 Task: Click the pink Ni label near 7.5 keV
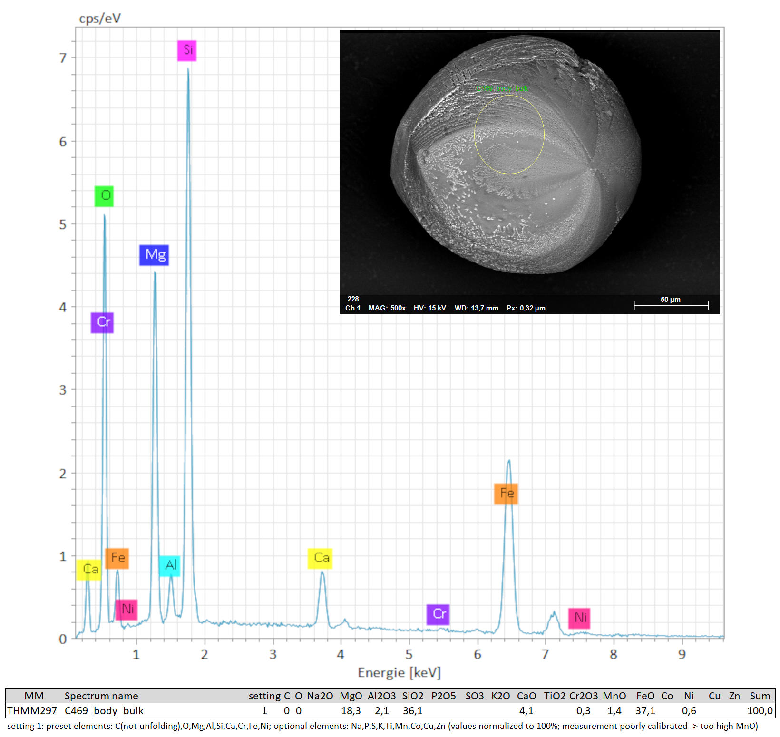579,618
